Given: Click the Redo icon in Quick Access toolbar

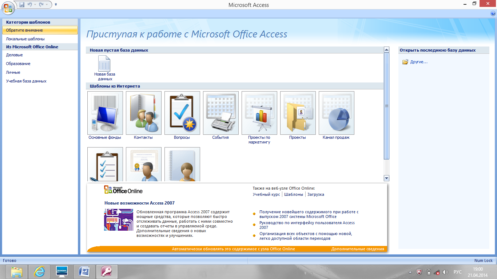Looking at the screenshot, I should tap(41, 5).
